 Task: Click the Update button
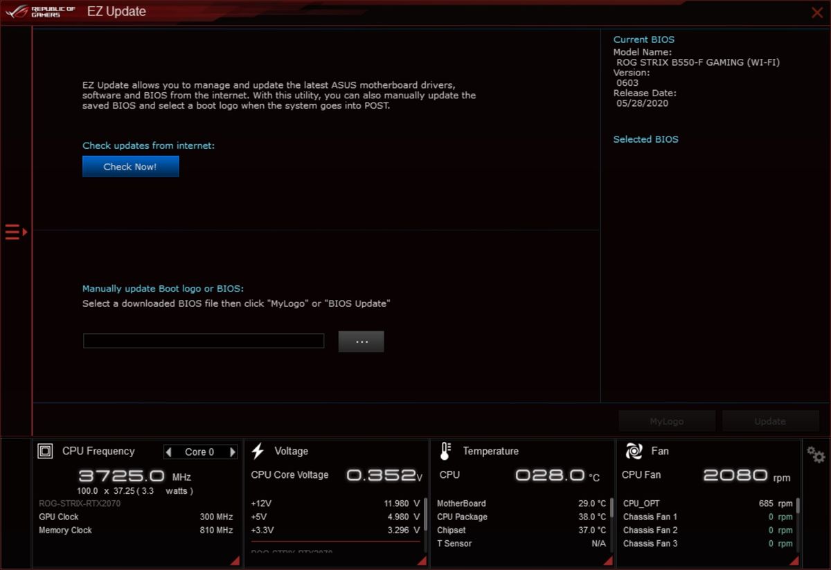(x=770, y=421)
